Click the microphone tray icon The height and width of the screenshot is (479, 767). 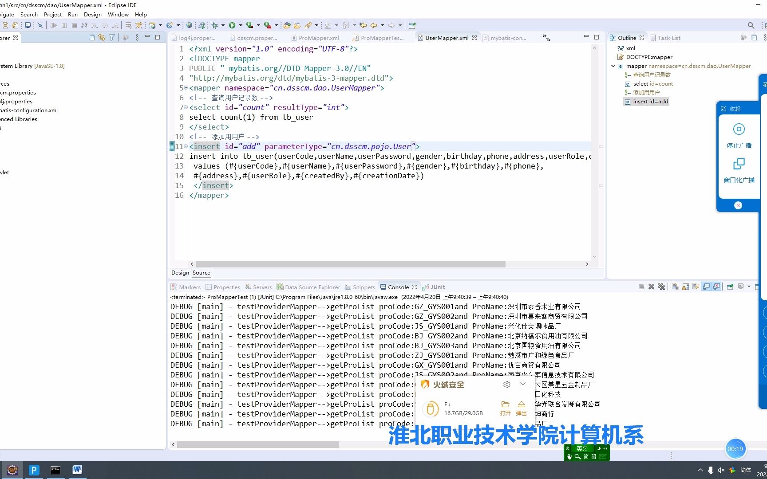point(711,470)
